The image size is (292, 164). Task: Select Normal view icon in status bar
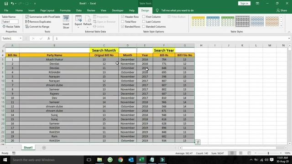pos(232,153)
